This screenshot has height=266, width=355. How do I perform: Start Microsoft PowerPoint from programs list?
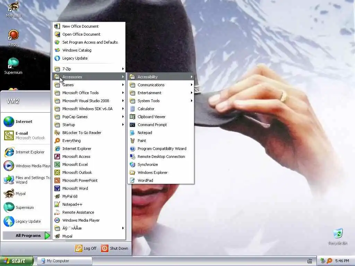[x=89, y=180]
